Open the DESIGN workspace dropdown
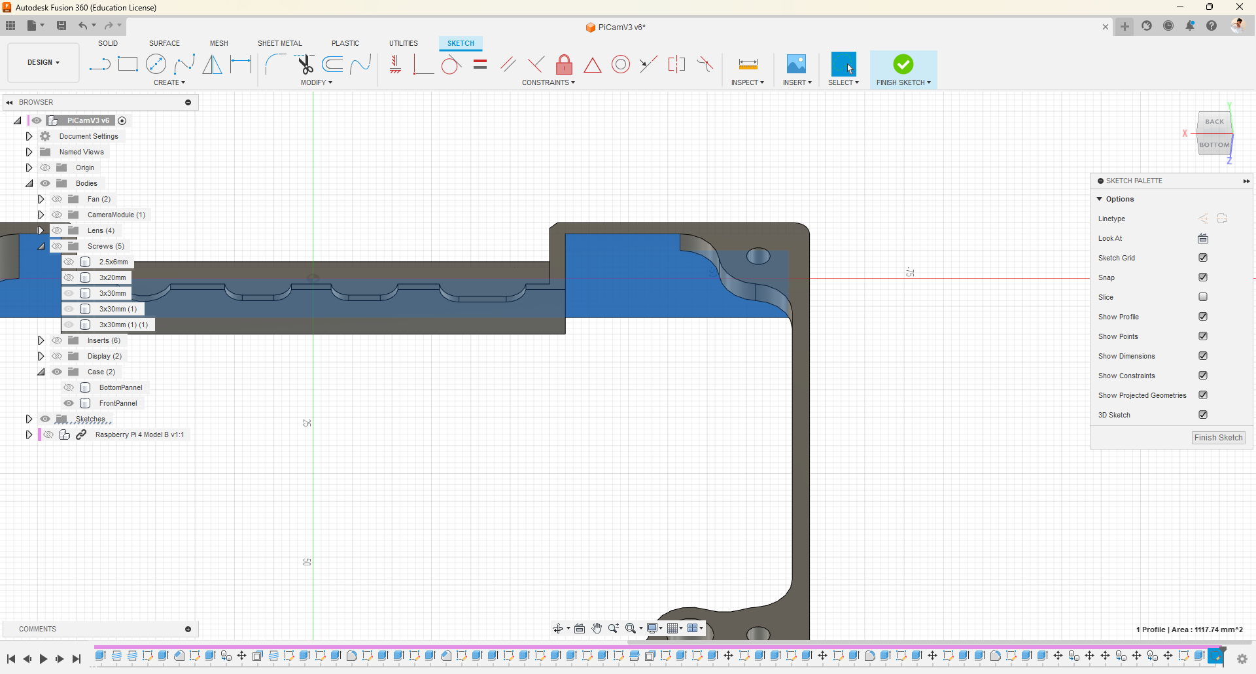The width and height of the screenshot is (1256, 674). click(43, 63)
